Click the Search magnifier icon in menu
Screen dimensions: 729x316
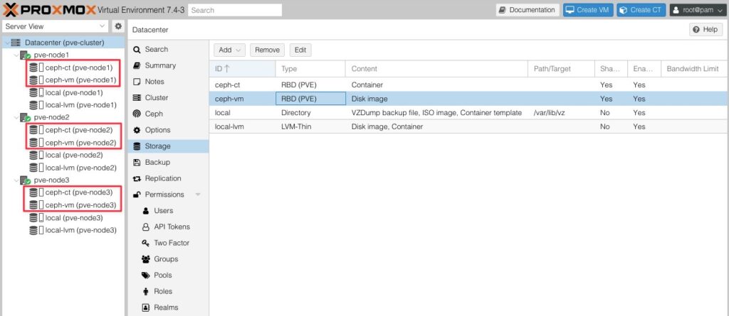pyautogui.click(x=136, y=50)
